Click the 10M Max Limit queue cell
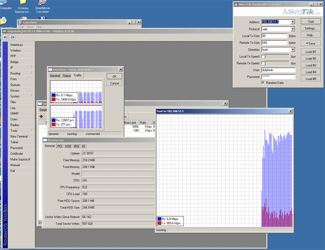The image size is (325, 250). (131, 130)
